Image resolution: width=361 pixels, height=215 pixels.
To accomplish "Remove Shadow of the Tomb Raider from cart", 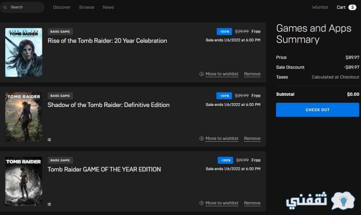I will point(252,139).
